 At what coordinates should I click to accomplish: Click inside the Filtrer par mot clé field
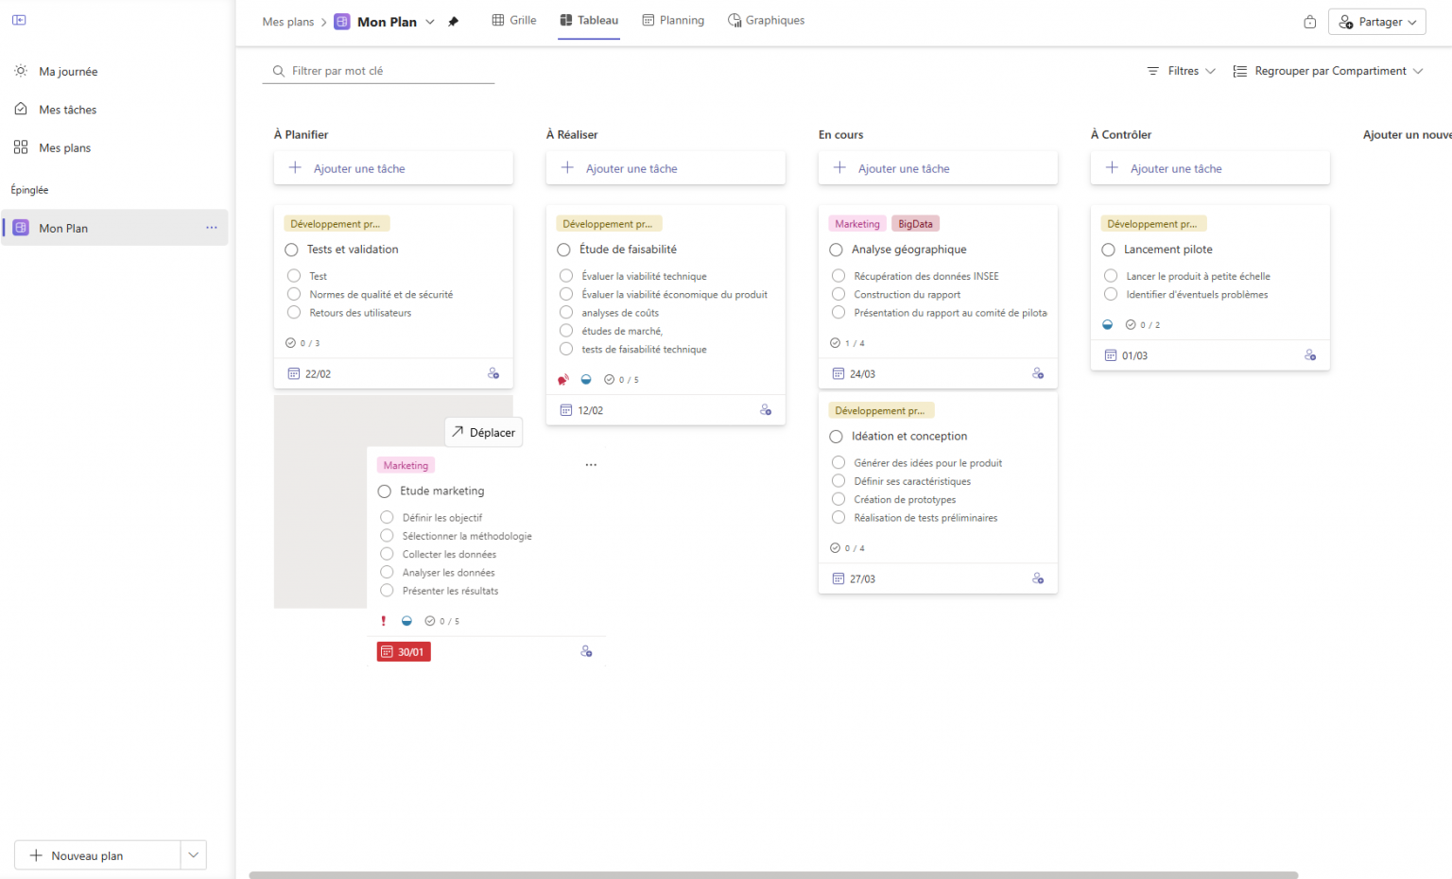tap(378, 70)
